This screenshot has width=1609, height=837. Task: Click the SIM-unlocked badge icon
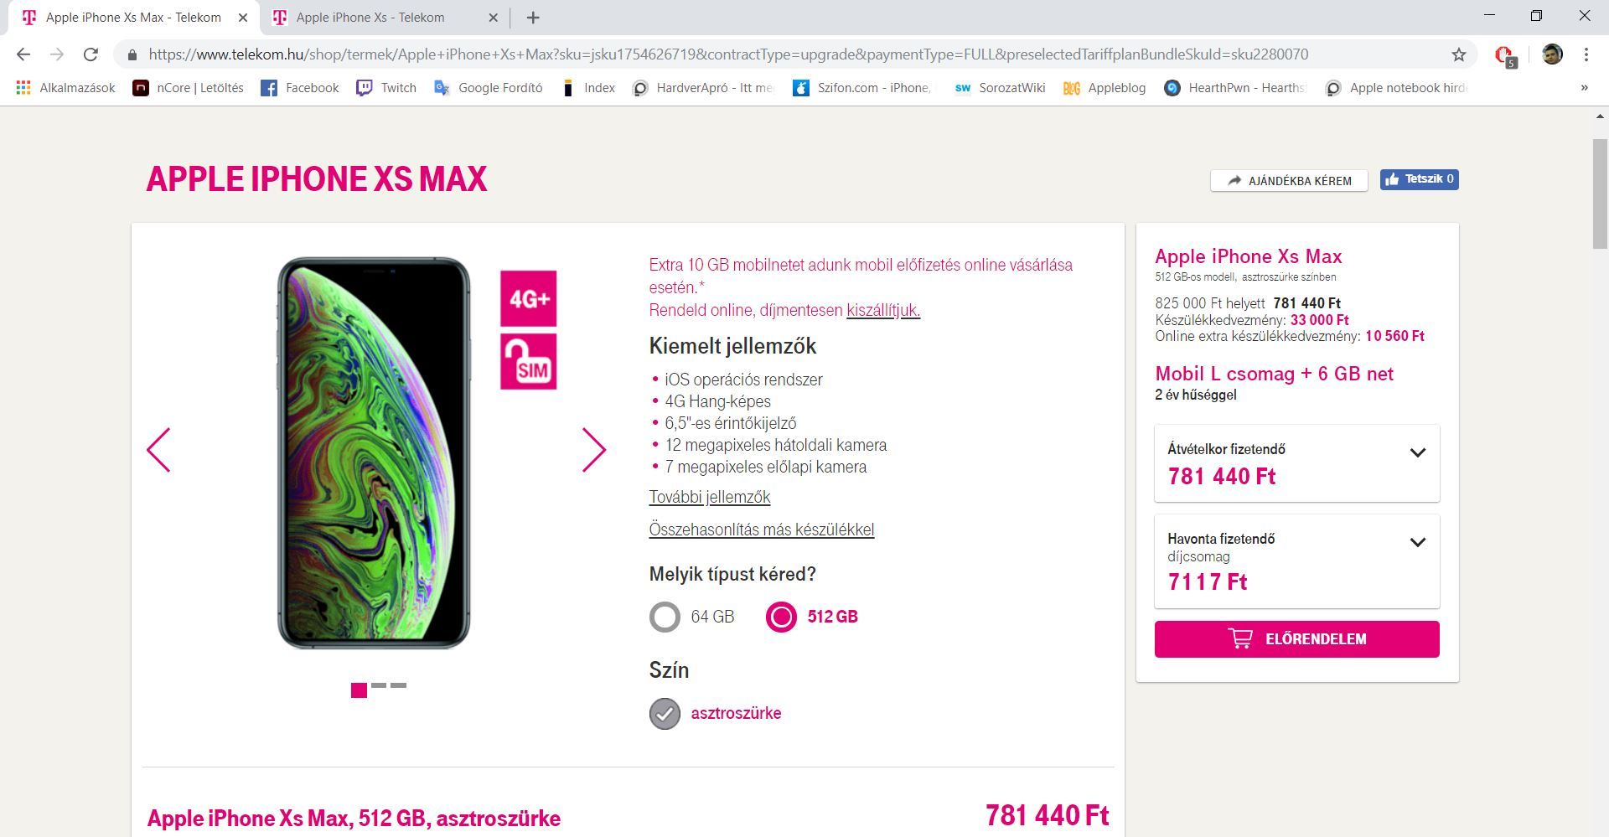[529, 361]
